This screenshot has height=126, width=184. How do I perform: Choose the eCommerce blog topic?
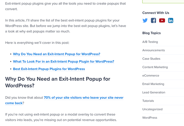coord(151,75)
